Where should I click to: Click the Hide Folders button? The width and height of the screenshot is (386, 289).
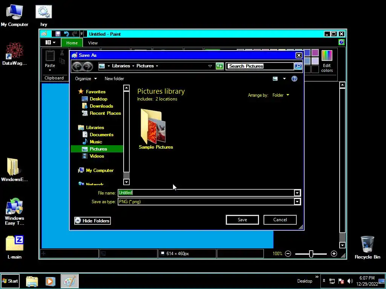[93, 221]
